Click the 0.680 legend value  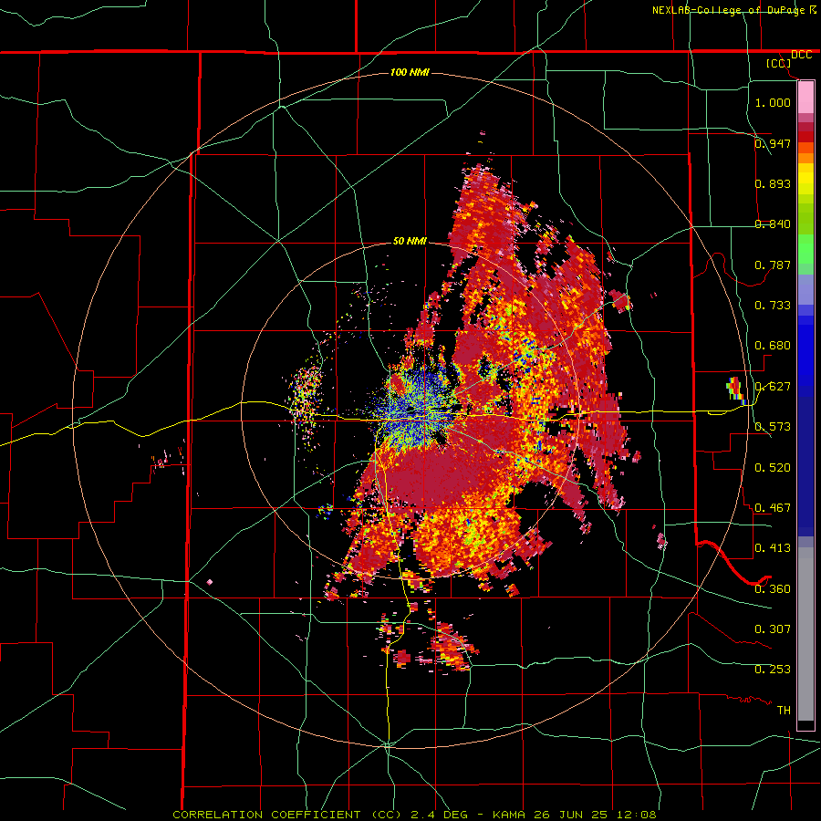pyautogui.click(x=773, y=346)
